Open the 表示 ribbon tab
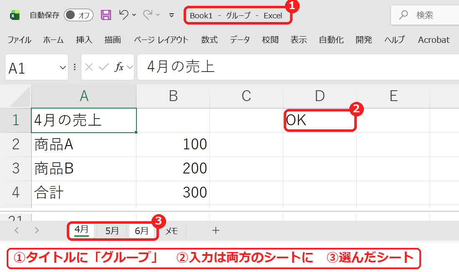The width and height of the screenshot is (459, 272). pos(299,40)
